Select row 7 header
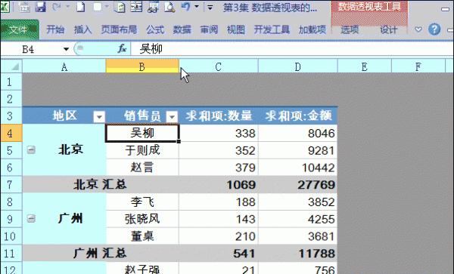Viewport: 454px width, 274px height. [11, 184]
